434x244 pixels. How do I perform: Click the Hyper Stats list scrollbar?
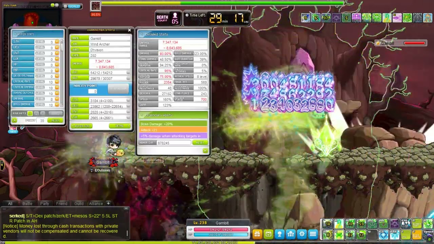coord(61,73)
